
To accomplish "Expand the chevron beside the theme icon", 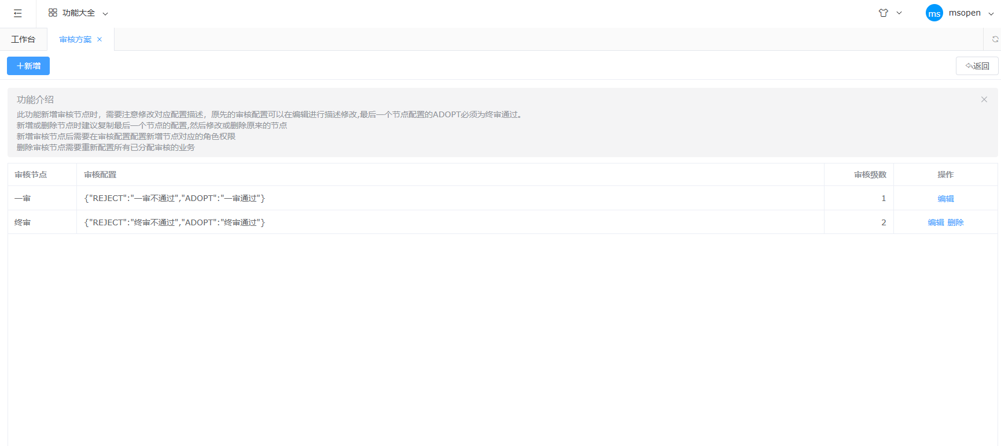I will tap(899, 13).
